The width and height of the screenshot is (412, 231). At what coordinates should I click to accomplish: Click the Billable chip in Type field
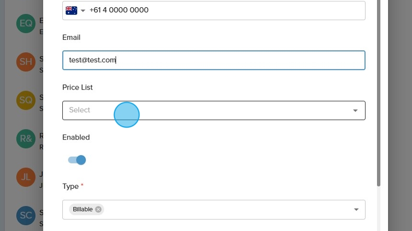point(83,209)
